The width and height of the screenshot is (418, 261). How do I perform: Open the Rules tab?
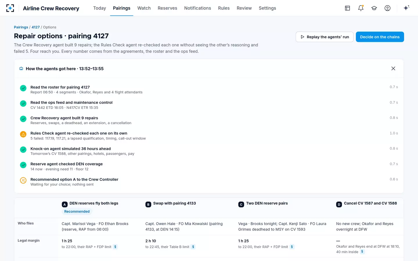click(x=224, y=8)
